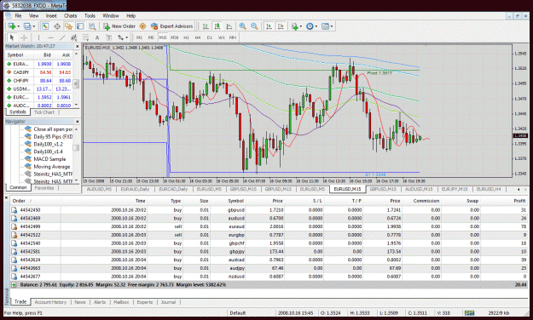Select the Fibonacci Retracement tool
The image size is (533, 320).
[85, 37]
